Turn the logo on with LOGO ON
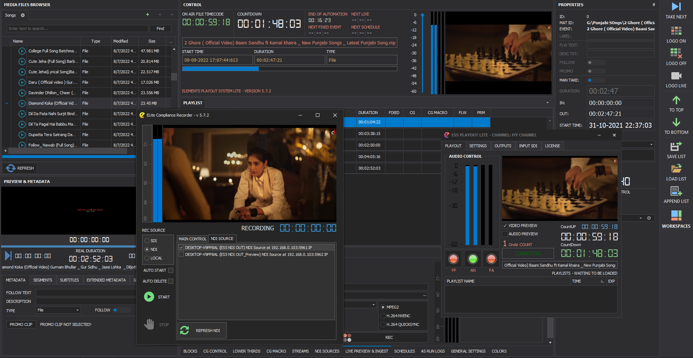This screenshot has width=693, height=358. point(676,31)
